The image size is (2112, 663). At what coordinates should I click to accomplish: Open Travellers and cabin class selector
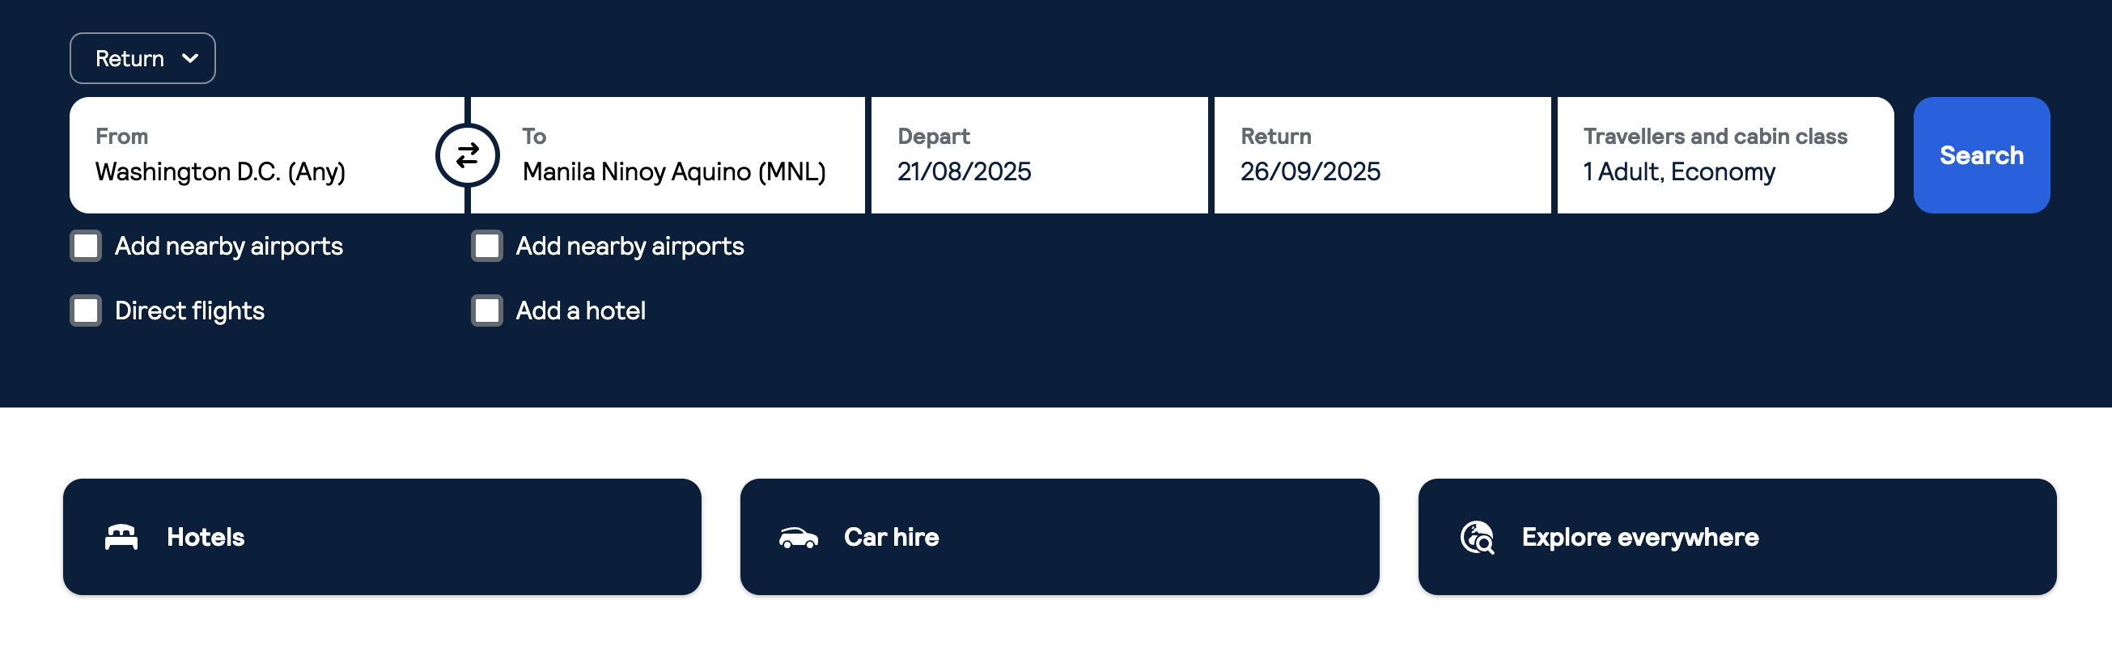[x=1724, y=155]
